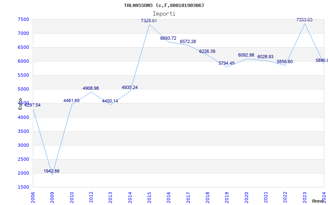Image resolution: width=328 pixels, height=205 pixels.
Task: Select x-axis year 2012
Action: 91,197
